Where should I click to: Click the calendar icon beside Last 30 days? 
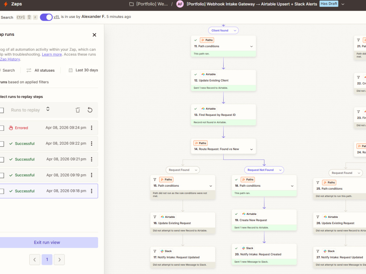(71, 70)
